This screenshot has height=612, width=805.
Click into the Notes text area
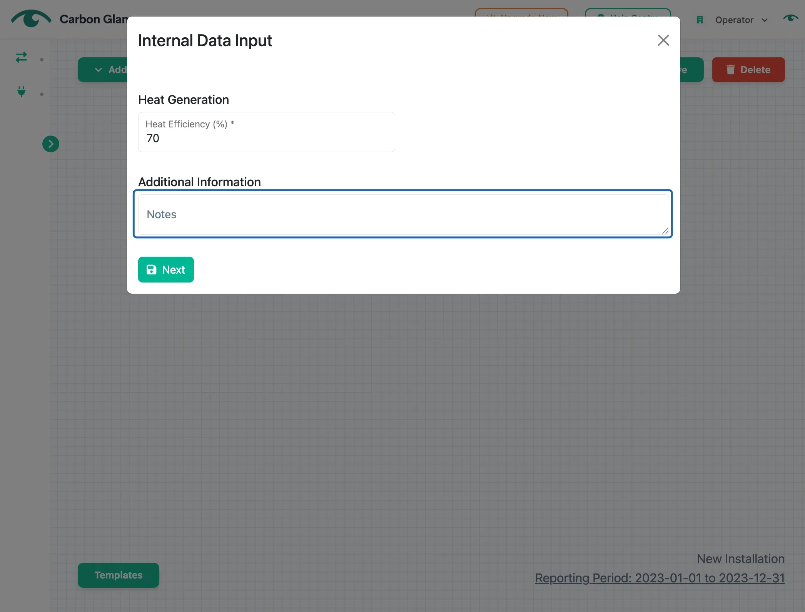point(403,214)
